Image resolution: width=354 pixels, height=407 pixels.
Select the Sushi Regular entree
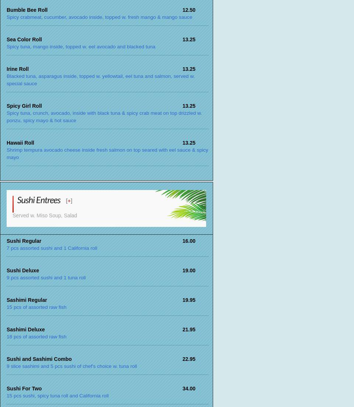[x=24, y=241]
